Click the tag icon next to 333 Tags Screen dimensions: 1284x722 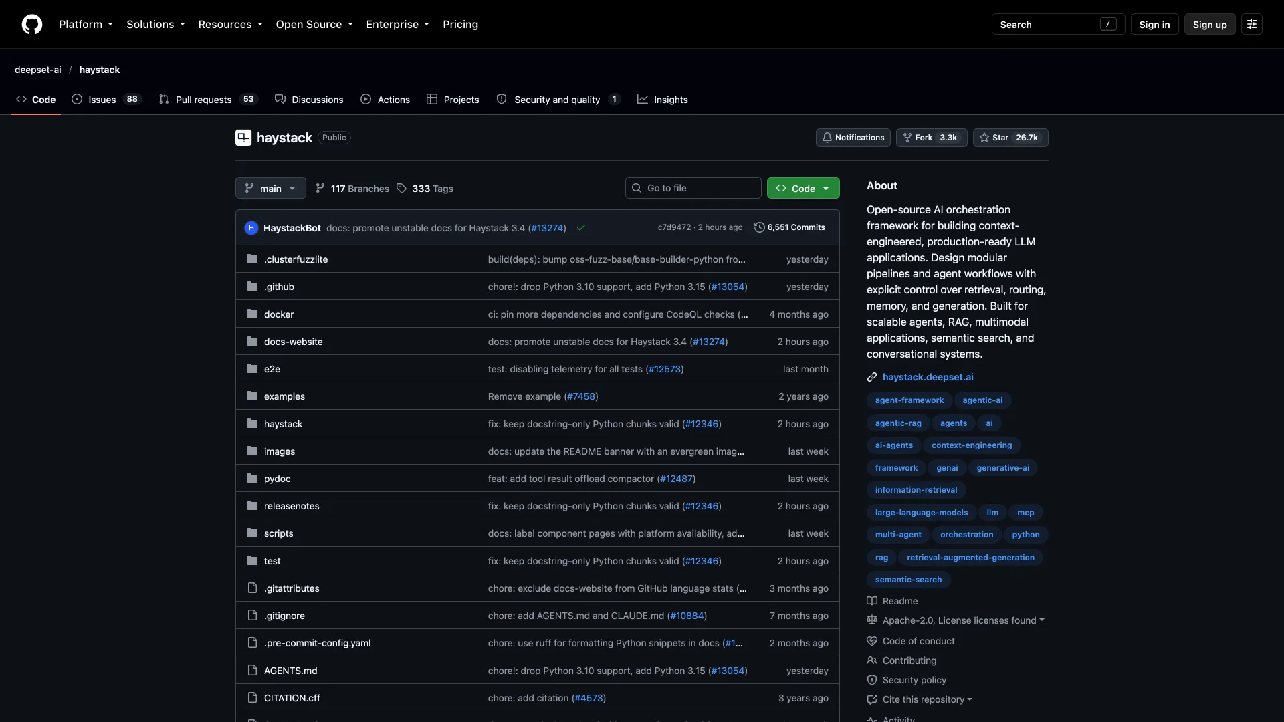click(x=401, y=189)
